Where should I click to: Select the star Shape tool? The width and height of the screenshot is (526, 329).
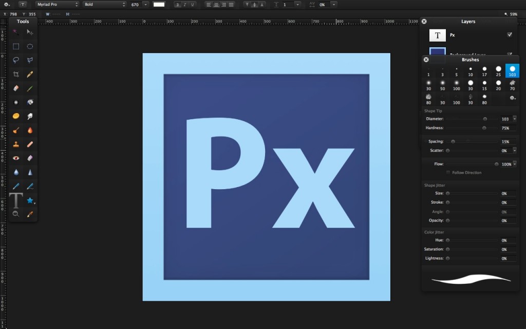tap(30, 200)
